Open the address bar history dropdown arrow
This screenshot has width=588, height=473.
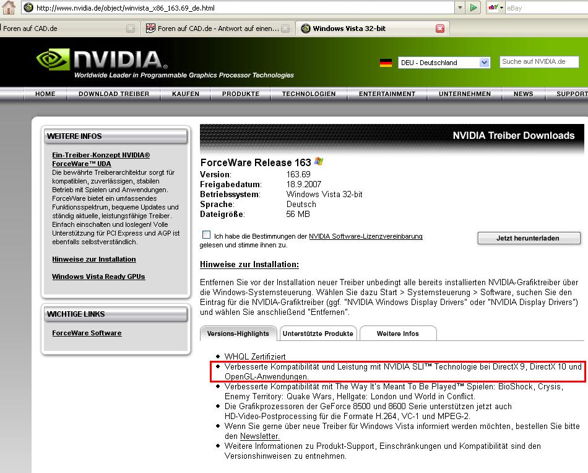pyautogui.click(x=460, y=7)
